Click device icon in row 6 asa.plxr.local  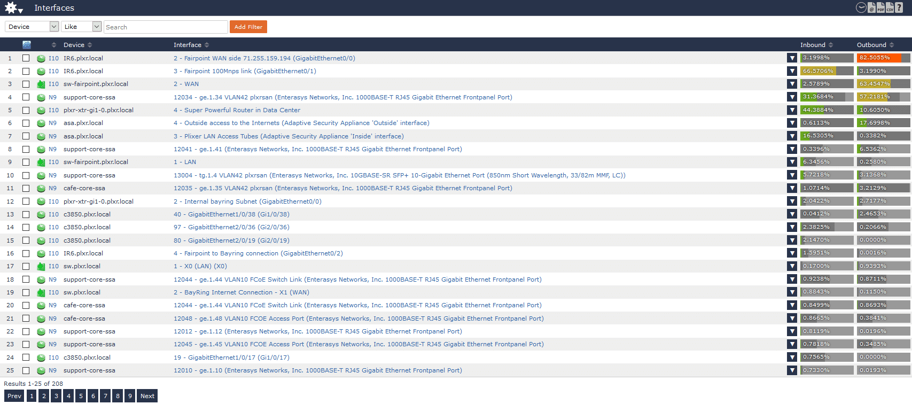coord(41,123)
